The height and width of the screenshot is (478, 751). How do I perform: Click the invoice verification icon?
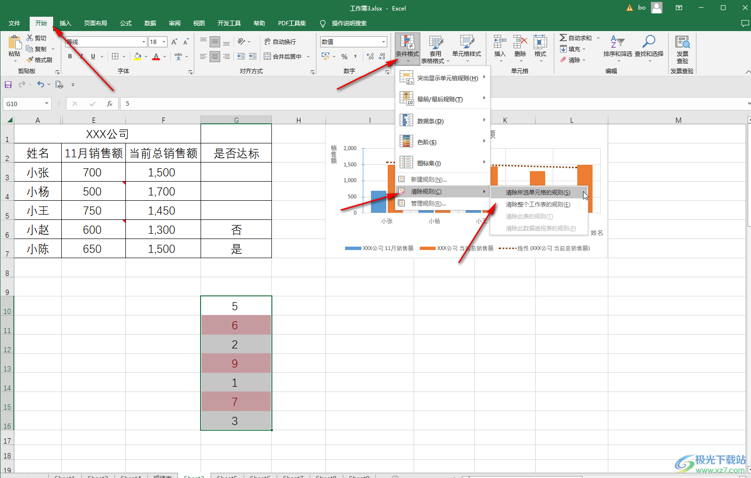(x=683, y=42)
